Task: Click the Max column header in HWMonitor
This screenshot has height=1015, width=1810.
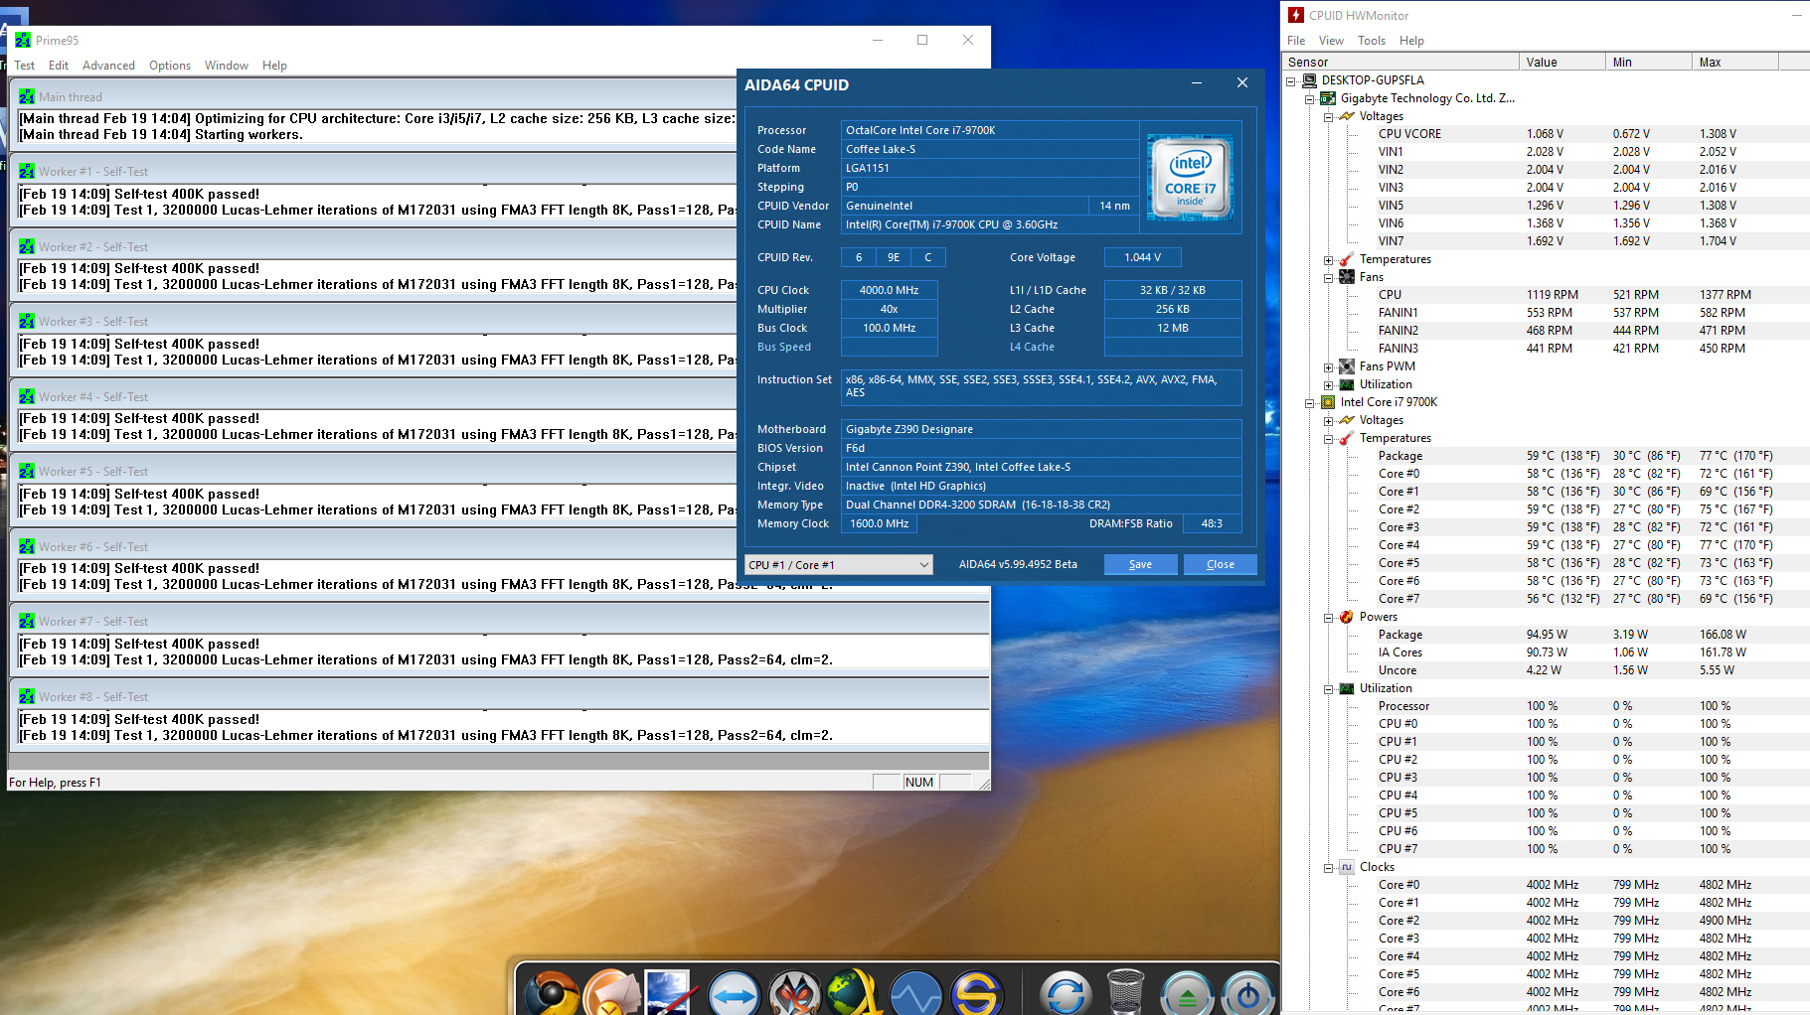Action: (1735, 62)
